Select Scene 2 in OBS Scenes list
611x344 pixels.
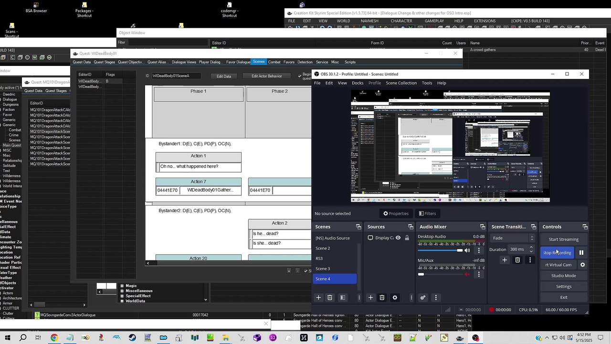[x=335, y=248]
